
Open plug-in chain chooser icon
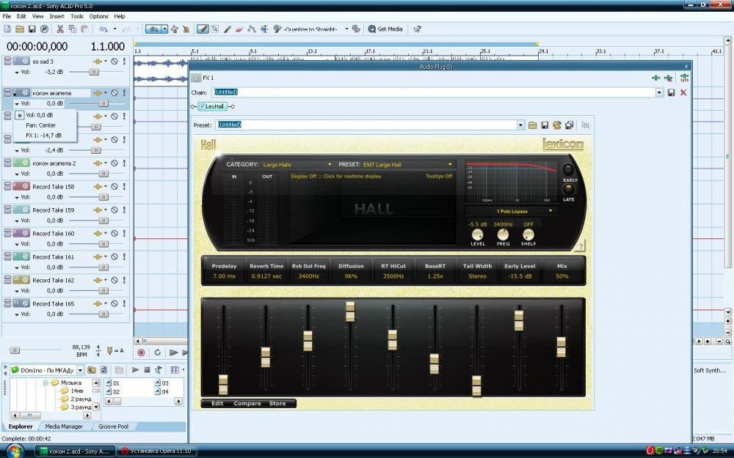655,78
